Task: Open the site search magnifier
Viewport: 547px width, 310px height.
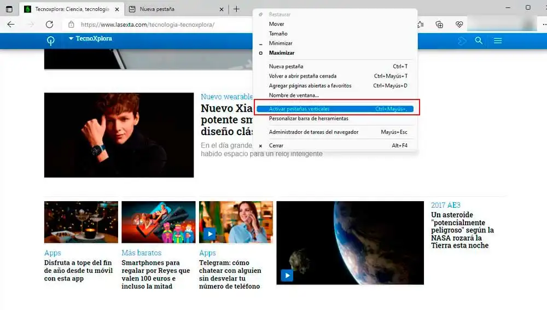Action: click(479, 40)
